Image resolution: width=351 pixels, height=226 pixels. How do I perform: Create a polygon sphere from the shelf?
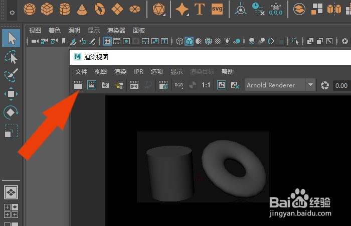click(x=30, y=9)
